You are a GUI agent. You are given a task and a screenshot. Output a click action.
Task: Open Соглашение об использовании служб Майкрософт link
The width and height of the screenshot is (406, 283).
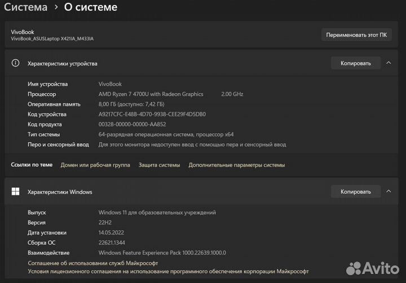(92, 263)
